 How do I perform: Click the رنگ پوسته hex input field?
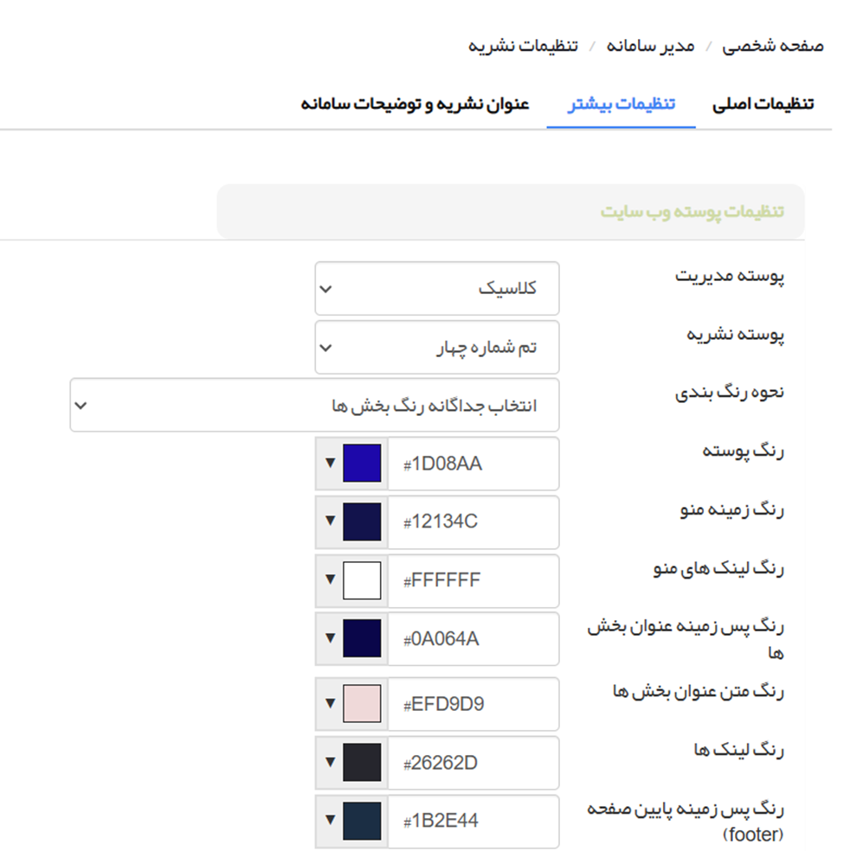472,464
